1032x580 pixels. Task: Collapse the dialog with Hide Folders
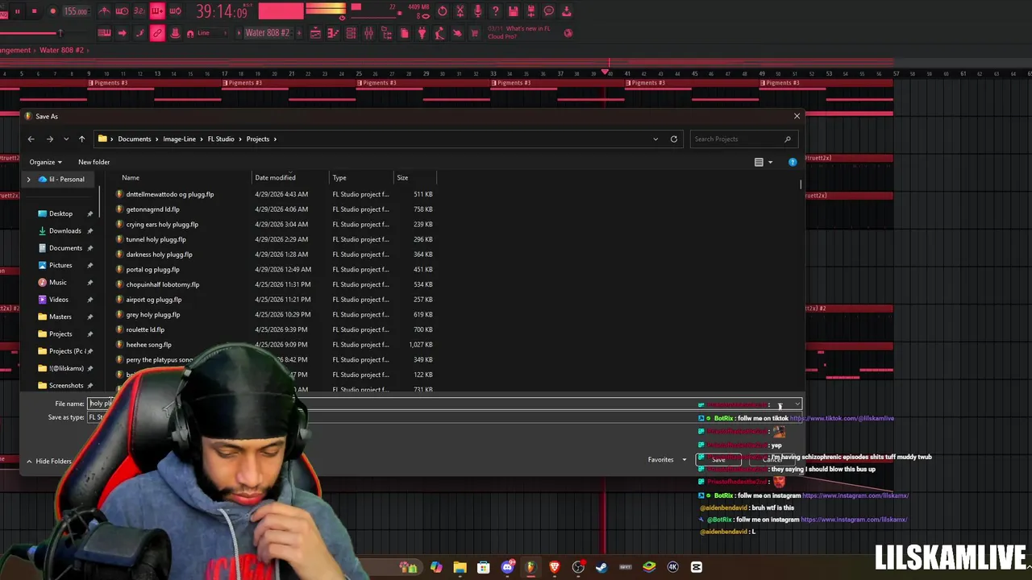(x=48, y=461)
